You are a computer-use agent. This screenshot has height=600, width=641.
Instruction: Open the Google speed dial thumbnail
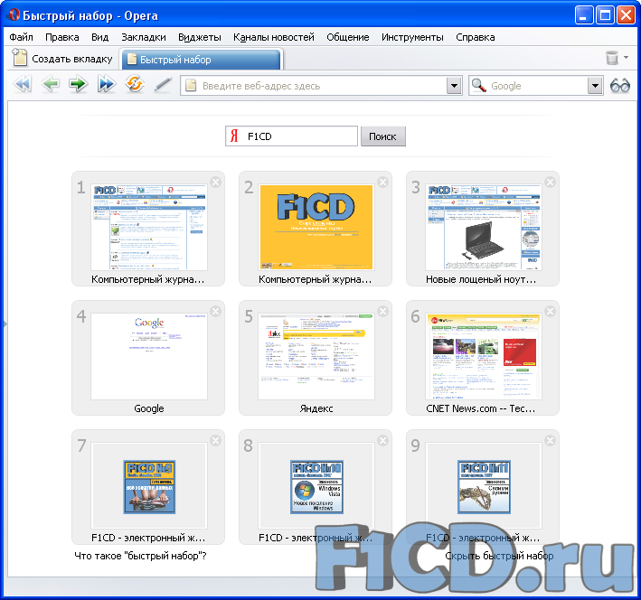[x=149, y=356]
